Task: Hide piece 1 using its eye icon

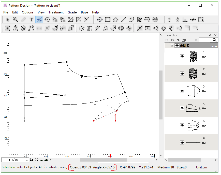Action: coord(182,56)
